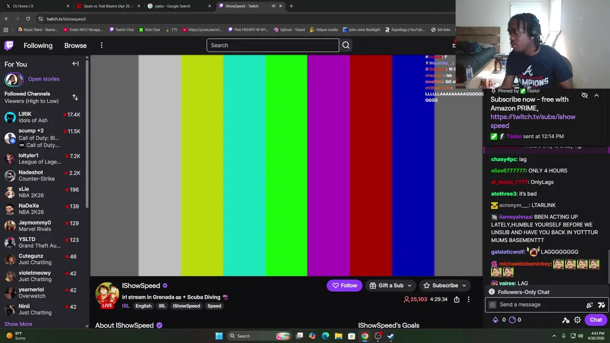Click the subs link in pinned message
The image size is (610, 343).
pyautogui.click(x=533, y=121)
